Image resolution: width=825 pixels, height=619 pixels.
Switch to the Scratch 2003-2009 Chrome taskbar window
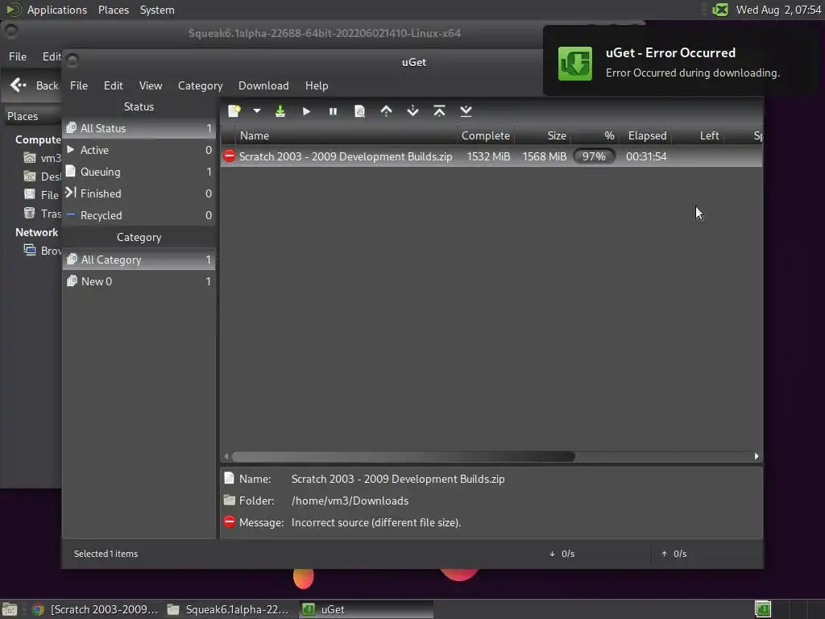click(x=95, y=609)
